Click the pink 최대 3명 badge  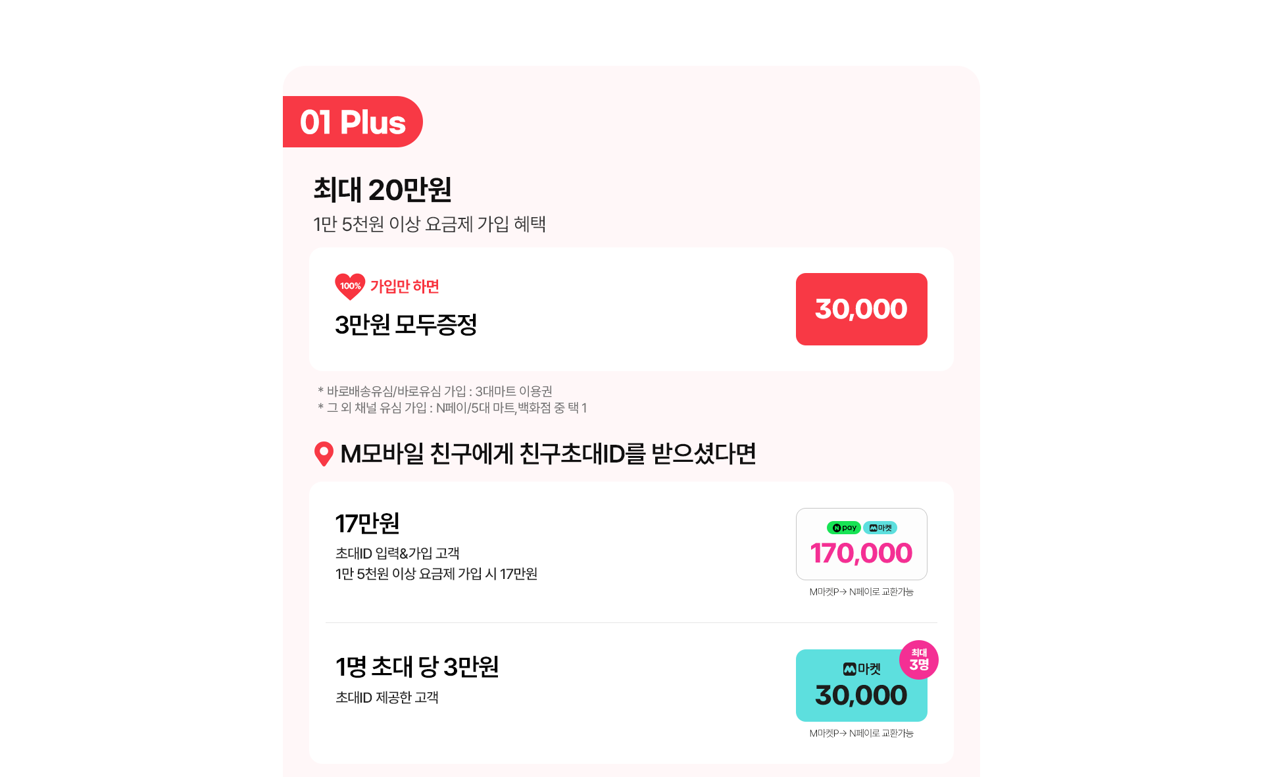[919, 660]
